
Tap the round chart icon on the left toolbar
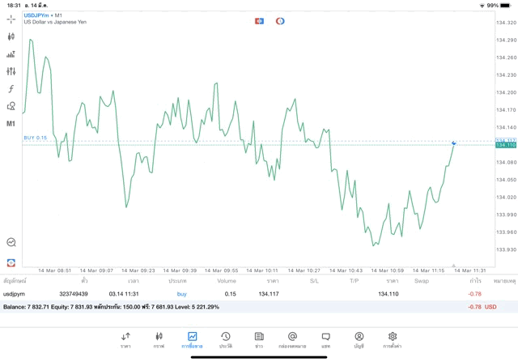point(11,242)
